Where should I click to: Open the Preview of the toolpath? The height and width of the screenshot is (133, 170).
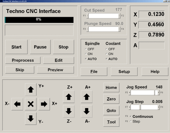pyautogui.click(x=55, y=70)
